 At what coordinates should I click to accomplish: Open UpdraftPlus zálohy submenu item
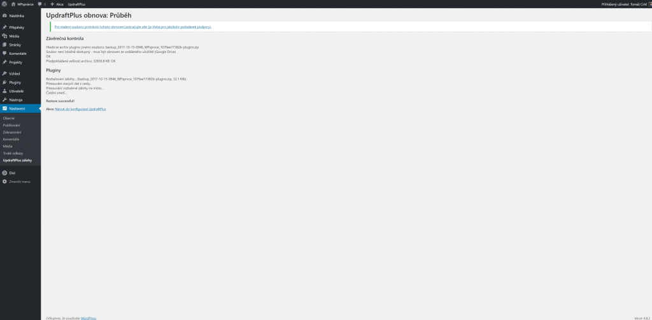[x=17, y=160]
